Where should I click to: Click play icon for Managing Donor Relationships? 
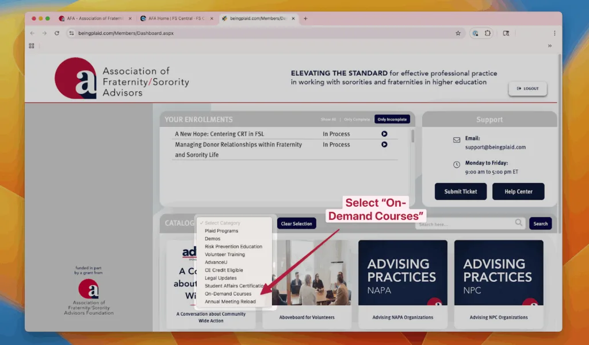384,145
